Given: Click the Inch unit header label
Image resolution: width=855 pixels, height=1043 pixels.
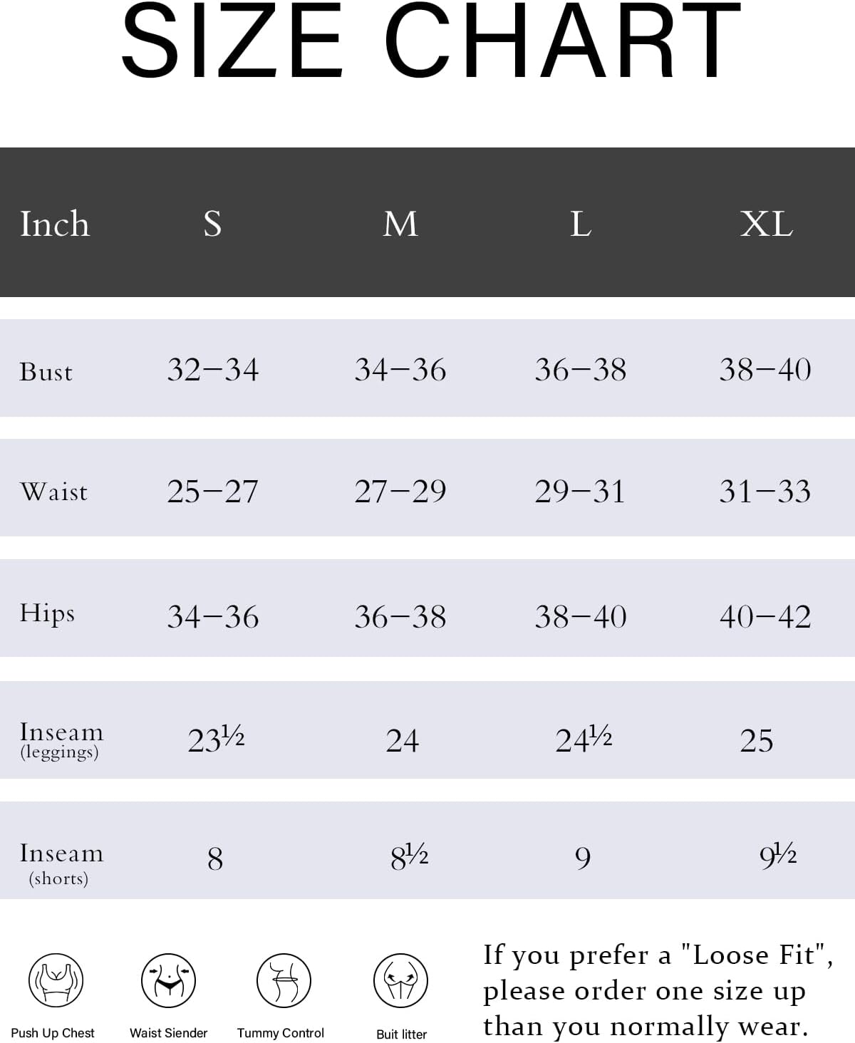Looking at the screenshot, I should 55,224.
